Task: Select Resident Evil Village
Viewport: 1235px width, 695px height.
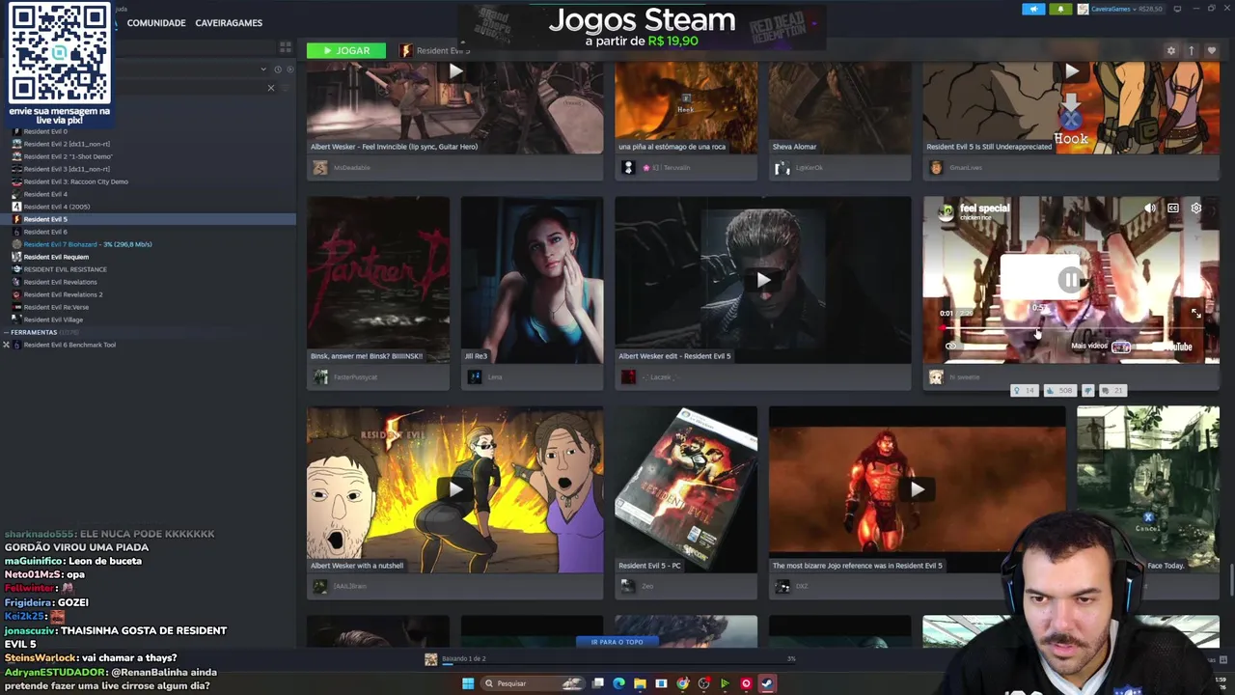Action: [x=53, y=320]
